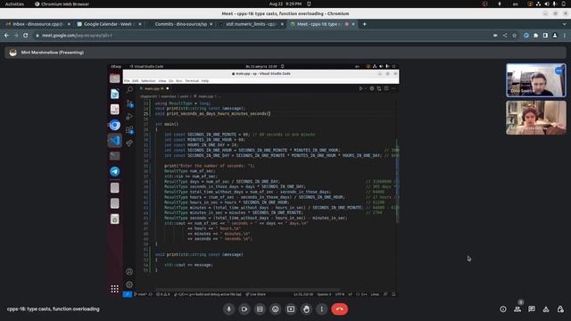
Task: Click the red Leave call button
Action: click(x=339, y=309)
